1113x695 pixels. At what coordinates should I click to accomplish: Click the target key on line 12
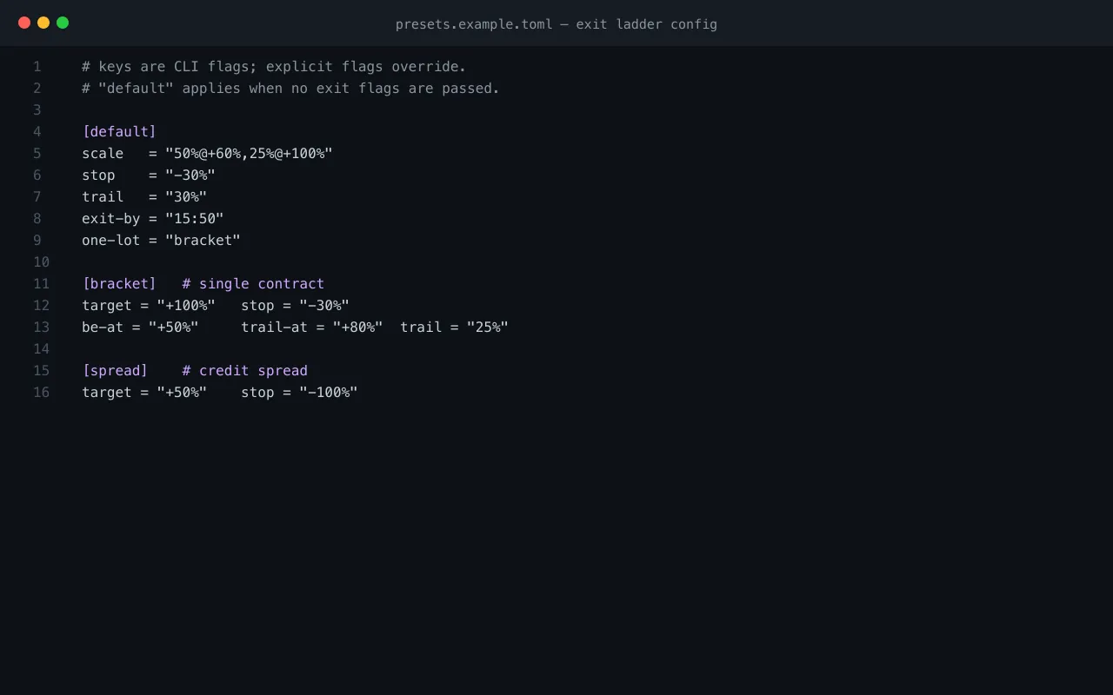click(107, 306)
